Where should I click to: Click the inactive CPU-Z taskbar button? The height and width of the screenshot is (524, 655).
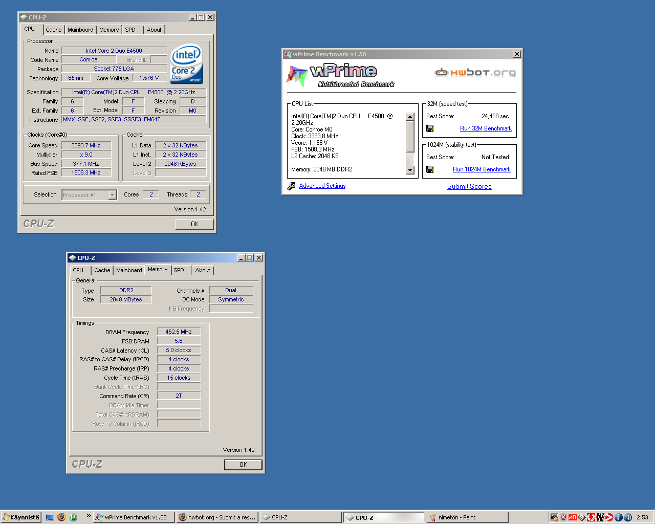pos(300,517)
